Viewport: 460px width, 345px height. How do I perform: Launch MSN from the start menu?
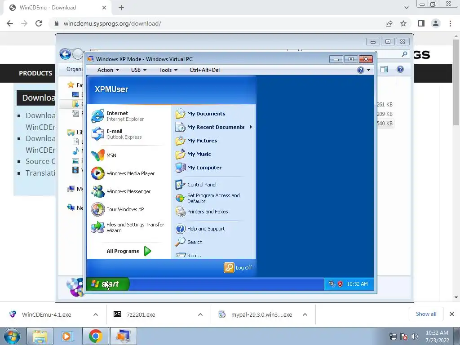click(x=104, y=155)
